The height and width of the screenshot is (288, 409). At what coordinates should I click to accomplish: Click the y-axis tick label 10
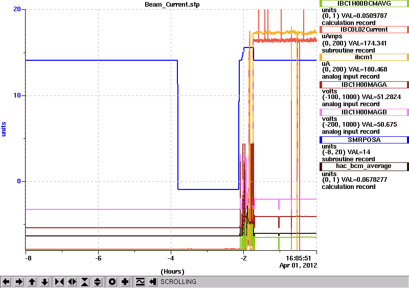17,95
